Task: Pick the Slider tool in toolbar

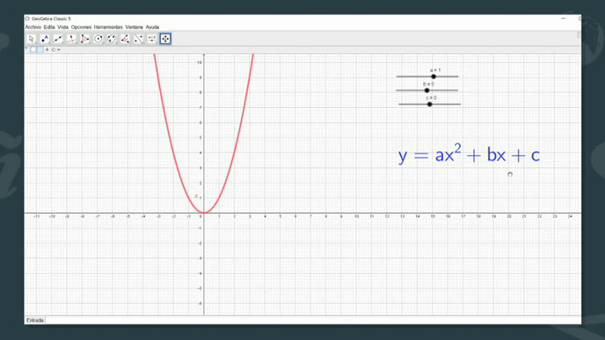Action: pyautogui.click(x=152, y=39)
